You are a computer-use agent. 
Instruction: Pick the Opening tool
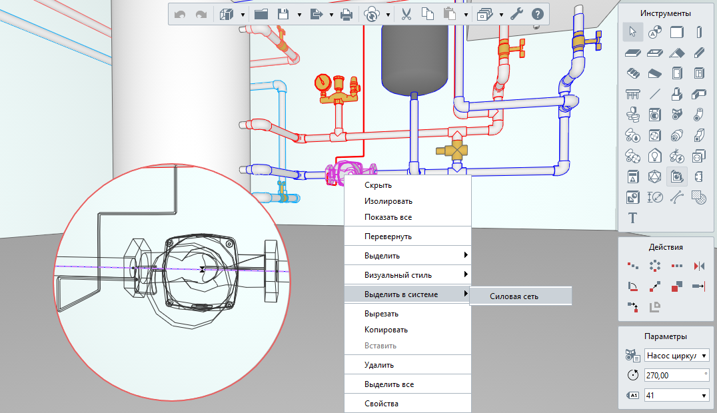[x=655, y=53]
